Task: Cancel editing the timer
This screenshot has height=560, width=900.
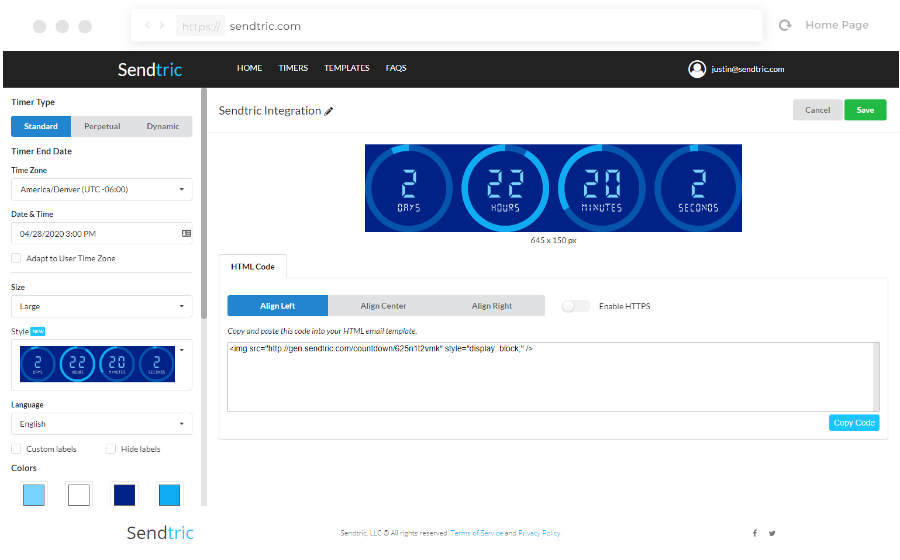Action: [x=818, y=110]
